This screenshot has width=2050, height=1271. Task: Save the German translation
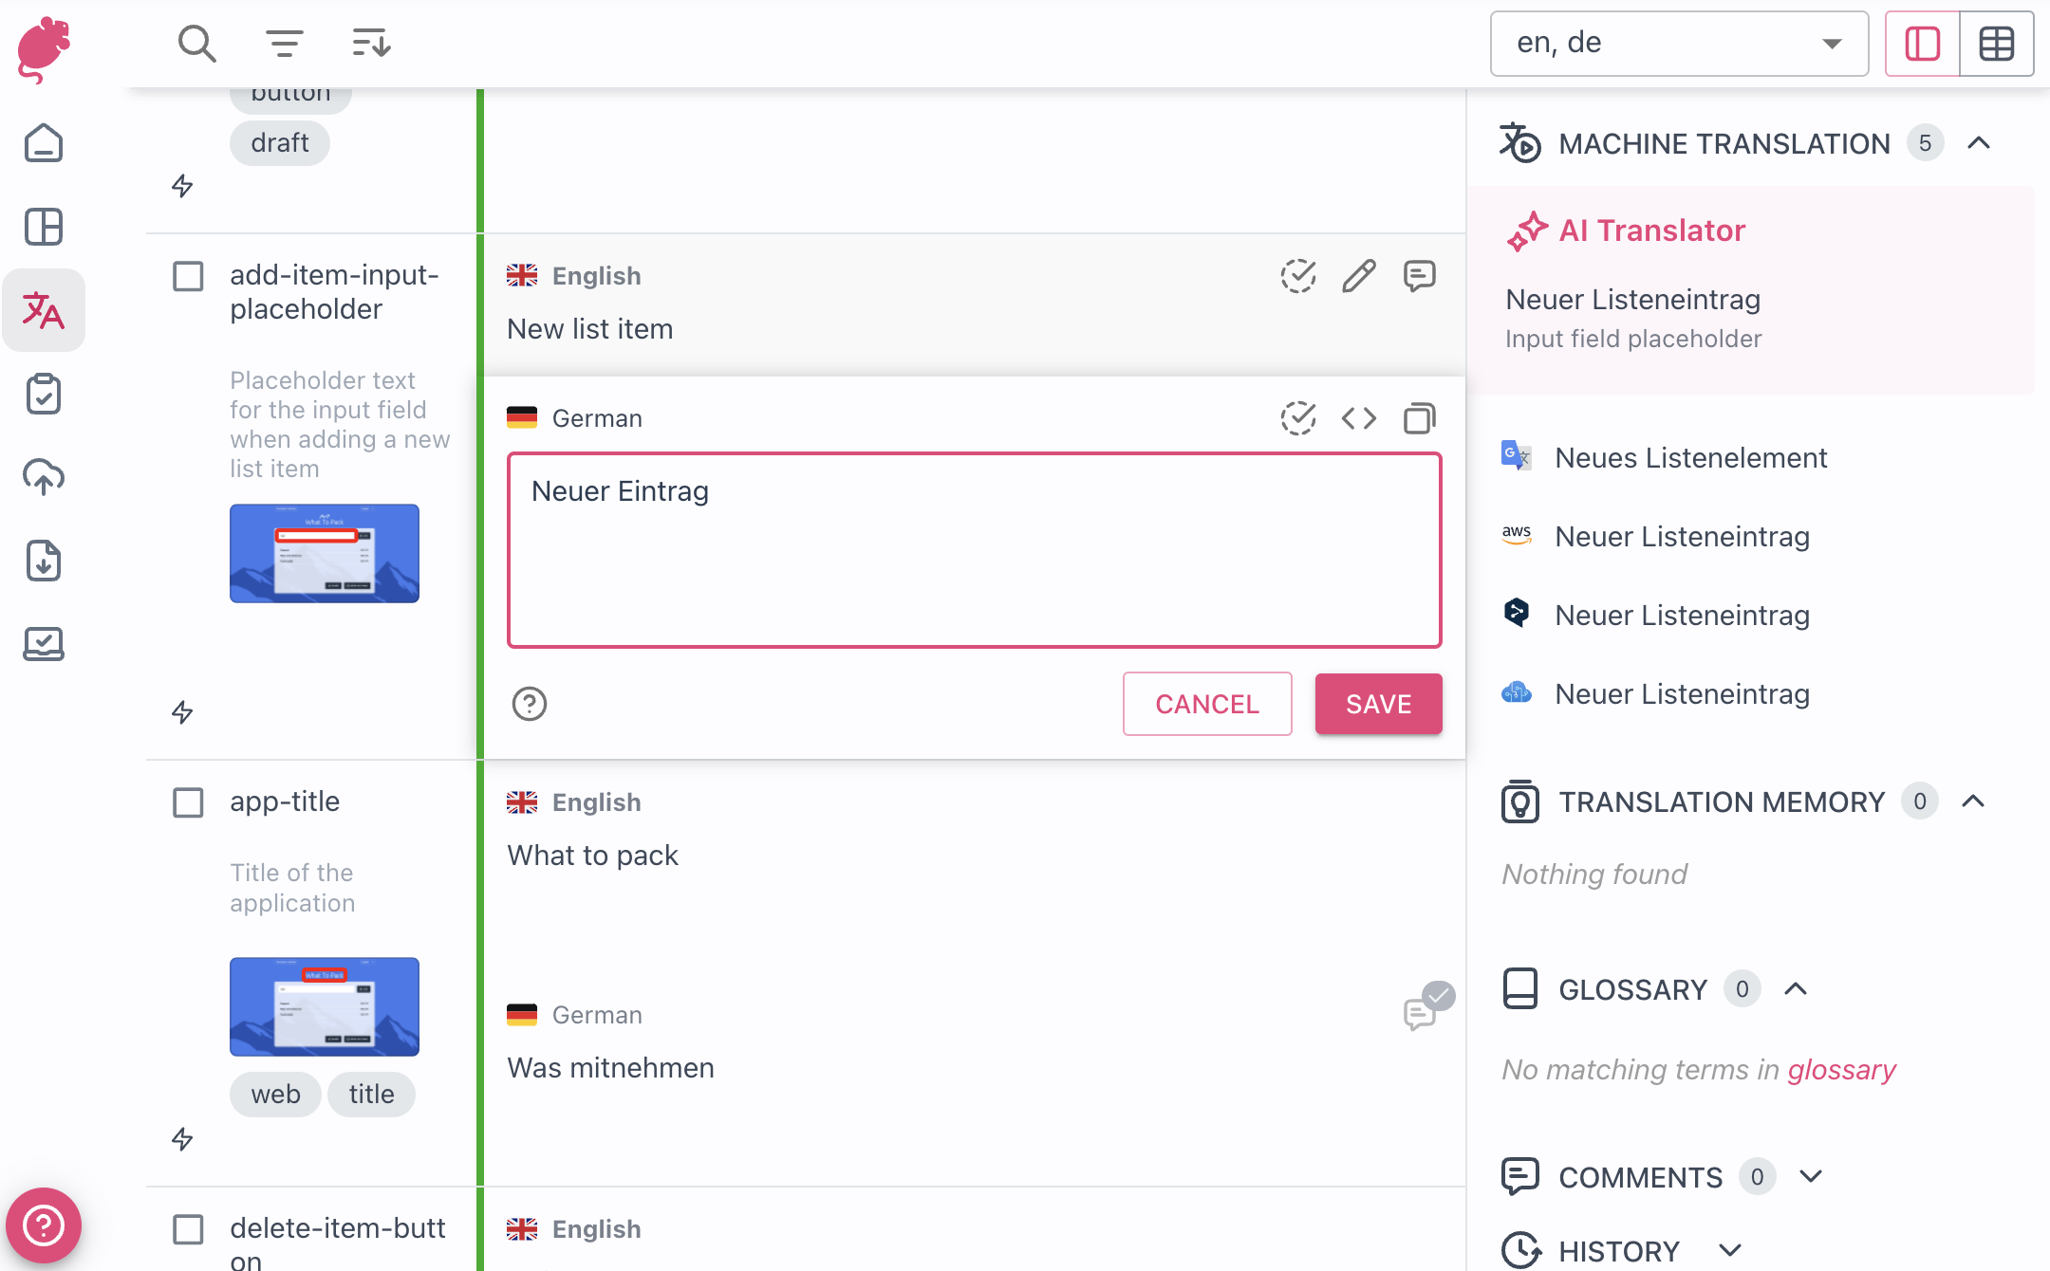pyautogui.click(x=1378, y=704)
